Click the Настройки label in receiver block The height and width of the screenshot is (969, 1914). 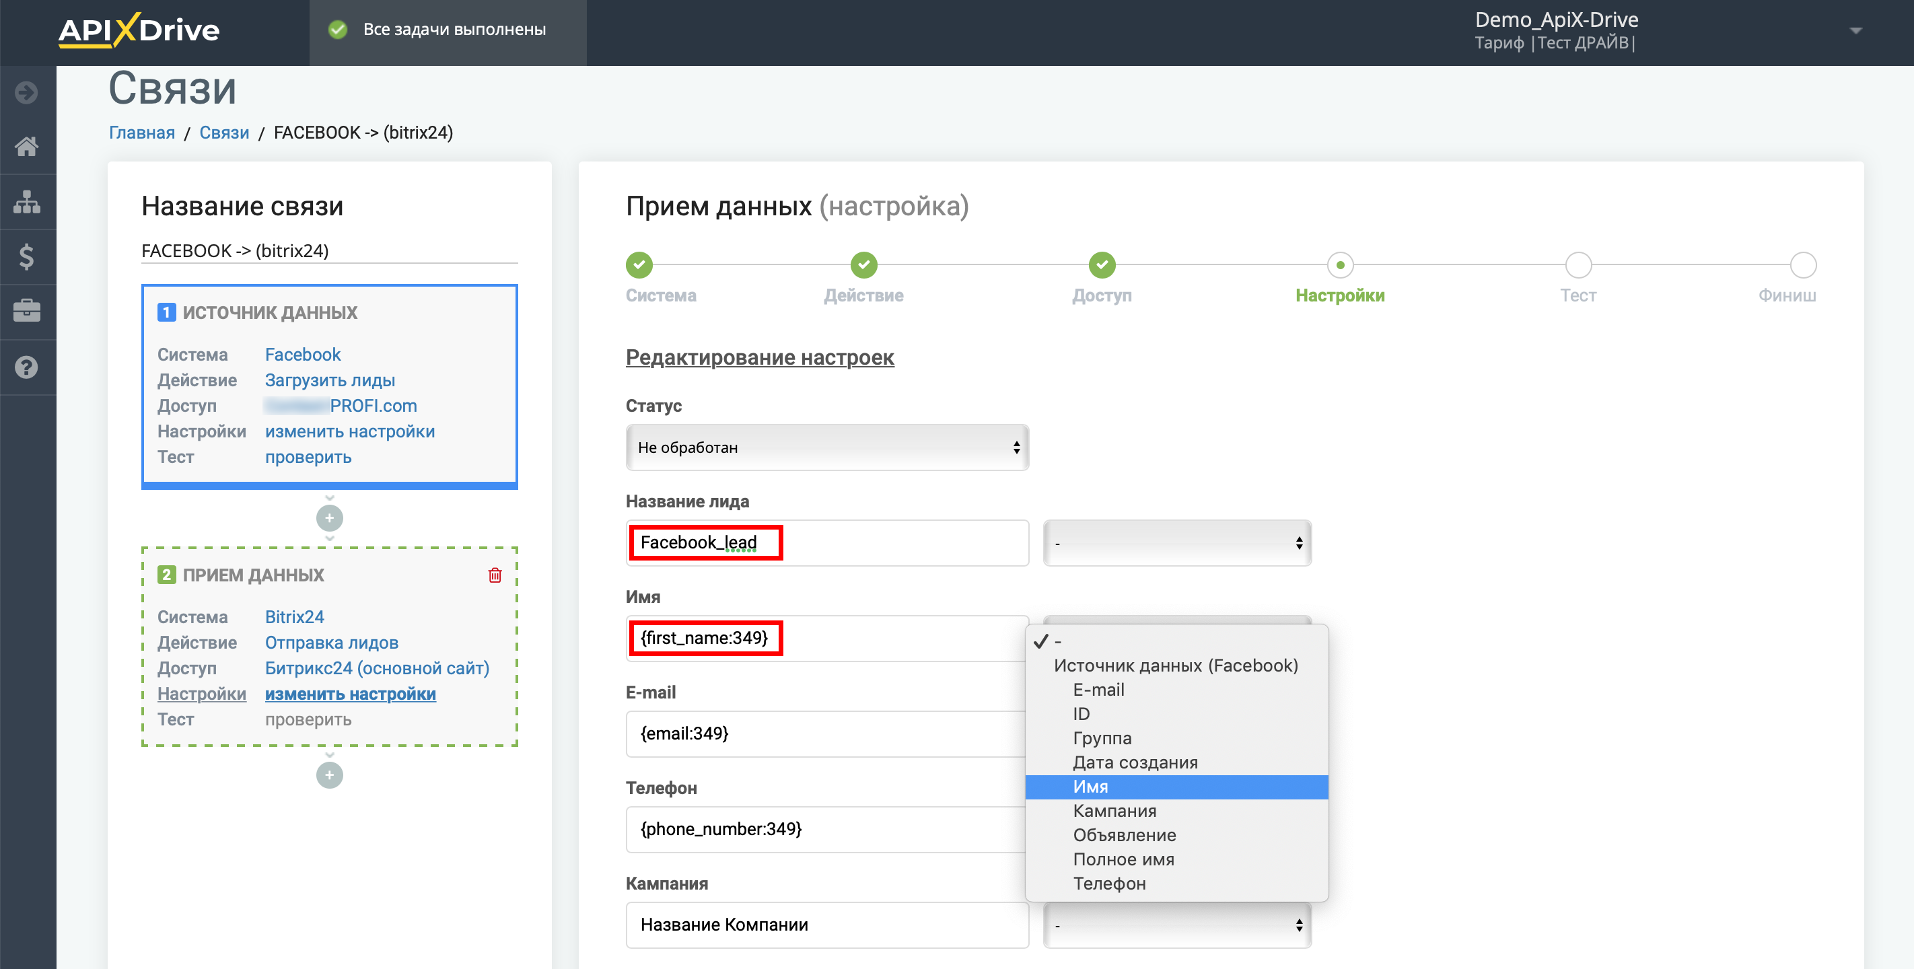click(x=201, y=694)
